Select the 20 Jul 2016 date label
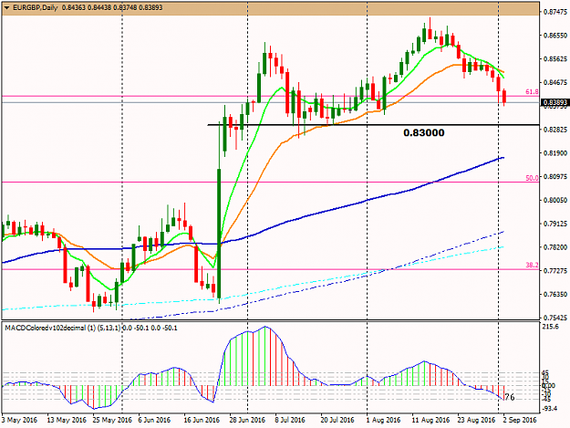The width and height of the screenshot is (570, 428). [x=337, y=420]
